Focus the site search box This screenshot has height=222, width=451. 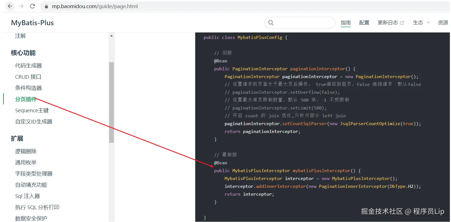(300, 23)
